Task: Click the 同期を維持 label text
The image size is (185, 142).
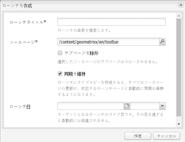Action: [75, 74]
